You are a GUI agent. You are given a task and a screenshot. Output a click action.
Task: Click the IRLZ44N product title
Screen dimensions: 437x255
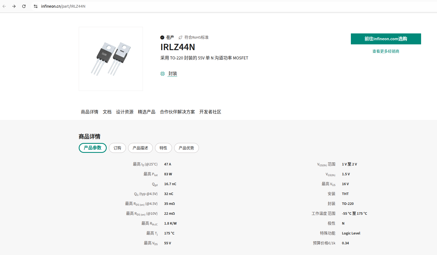(x=178, y=47)
